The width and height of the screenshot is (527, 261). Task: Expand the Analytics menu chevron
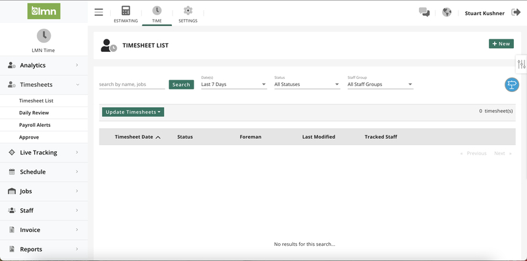(x=77, y=65)
